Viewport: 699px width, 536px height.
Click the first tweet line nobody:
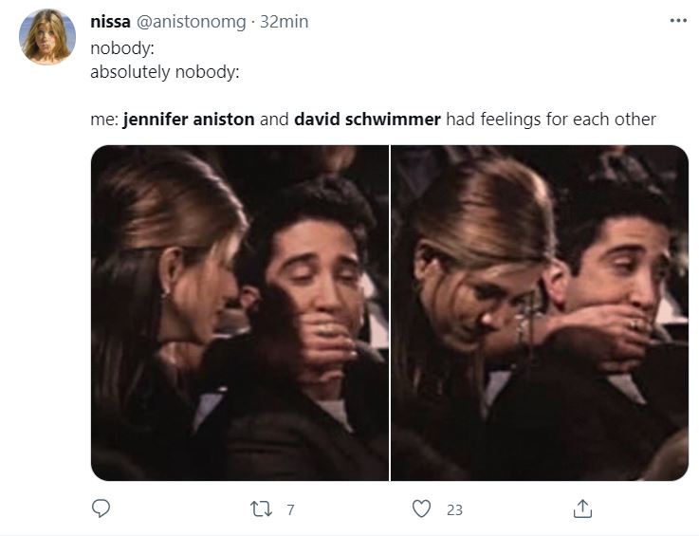click(122, 47)
